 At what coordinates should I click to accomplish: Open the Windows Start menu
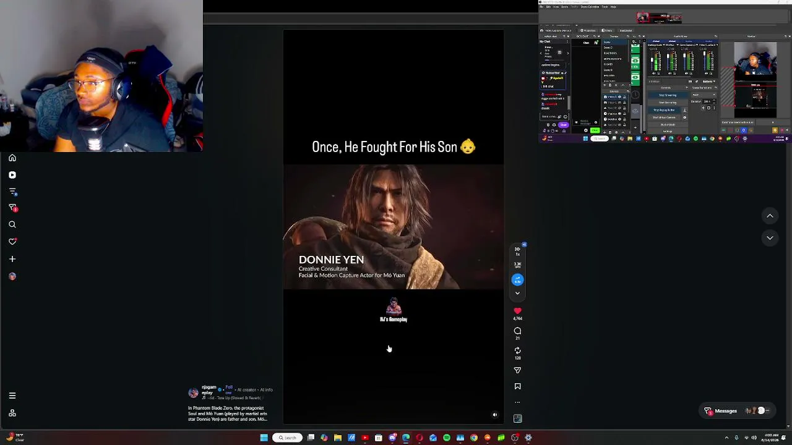click(x=264, y=438)
